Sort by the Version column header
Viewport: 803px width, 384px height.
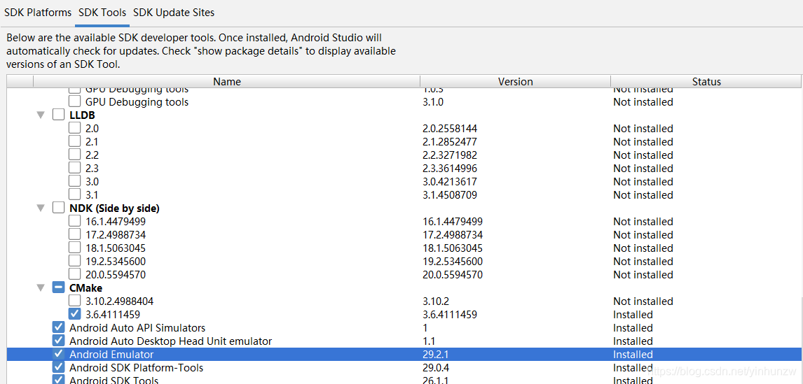(515, 81)
